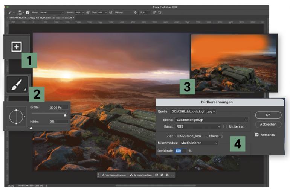Toggle pressure for size icon
Screen dimensions: 290x193
point(154,12)
